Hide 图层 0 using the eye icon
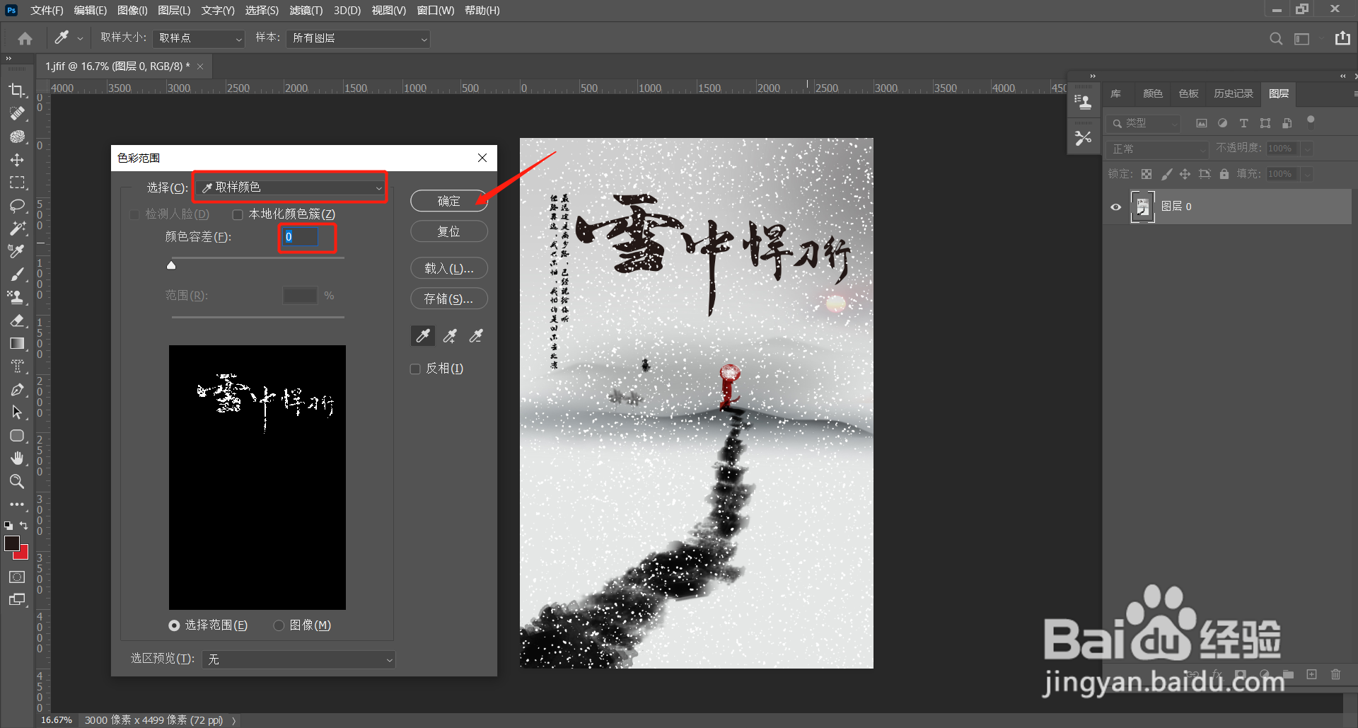This screenshot has height=728, width=1358. coord(1116,207)
